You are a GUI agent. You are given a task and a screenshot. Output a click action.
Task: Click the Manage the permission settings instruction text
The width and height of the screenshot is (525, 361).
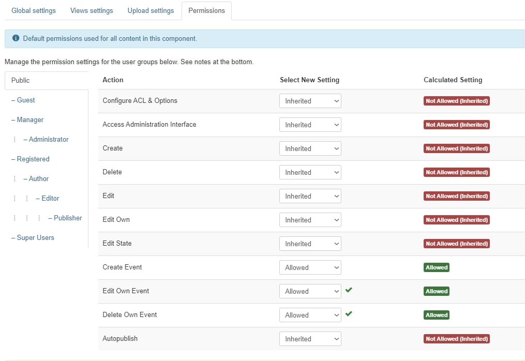[x=129, y=62]
